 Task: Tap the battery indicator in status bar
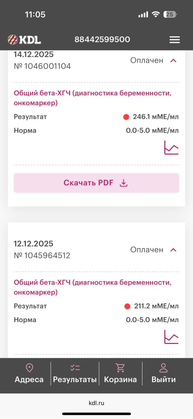(170, 15)
